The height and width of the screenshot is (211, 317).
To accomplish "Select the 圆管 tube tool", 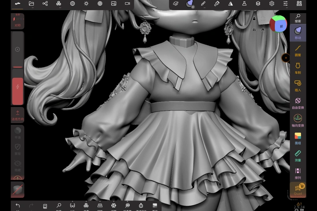I will tap(298, 51).
